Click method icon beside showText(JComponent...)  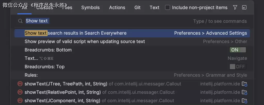click(x=20, y=101)
